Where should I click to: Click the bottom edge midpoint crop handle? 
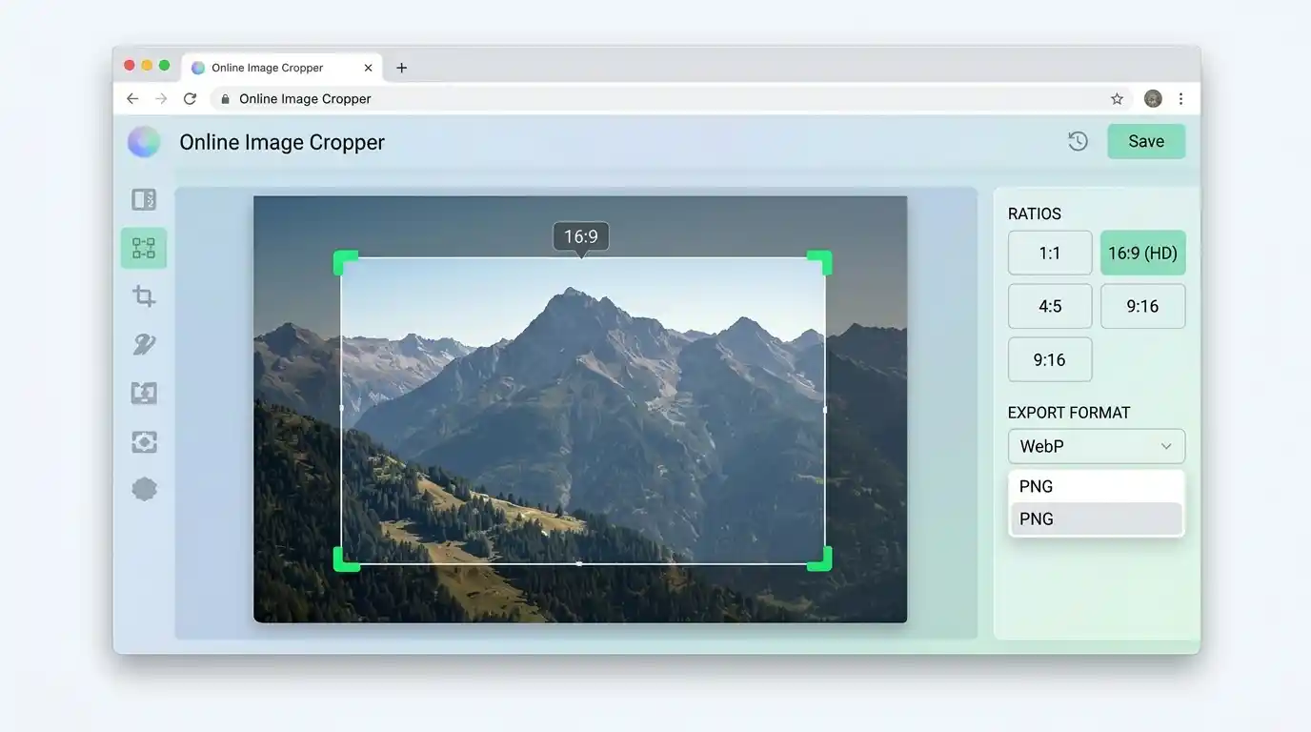coord(579,563)
